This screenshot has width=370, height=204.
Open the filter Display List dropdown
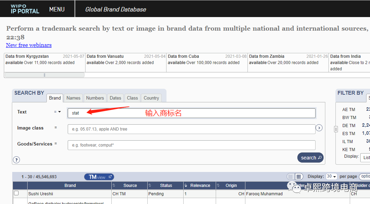point(365,157)
